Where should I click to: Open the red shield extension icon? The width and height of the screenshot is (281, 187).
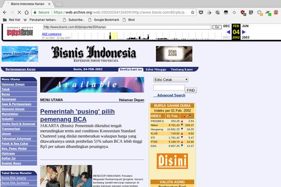(x=243, y=13)
